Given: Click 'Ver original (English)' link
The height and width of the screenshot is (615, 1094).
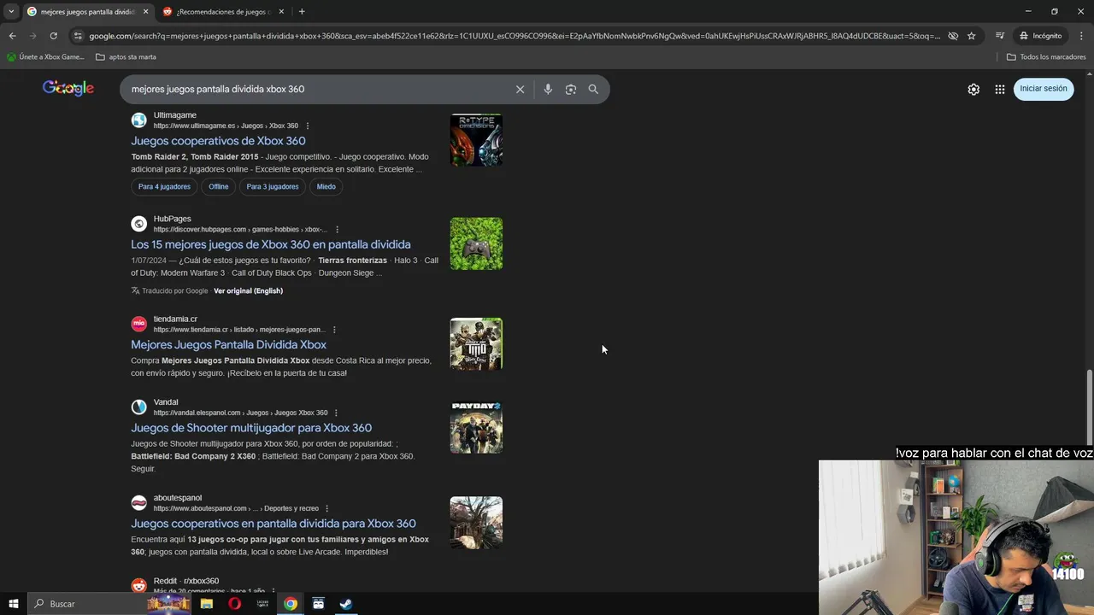Looking at the screenshot, I should [248, 290].
